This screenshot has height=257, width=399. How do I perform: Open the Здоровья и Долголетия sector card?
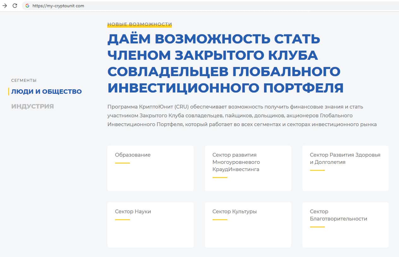click(345, 168)
